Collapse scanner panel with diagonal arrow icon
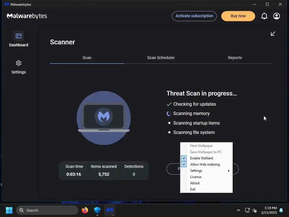289x217 pixels. [273, 34]
